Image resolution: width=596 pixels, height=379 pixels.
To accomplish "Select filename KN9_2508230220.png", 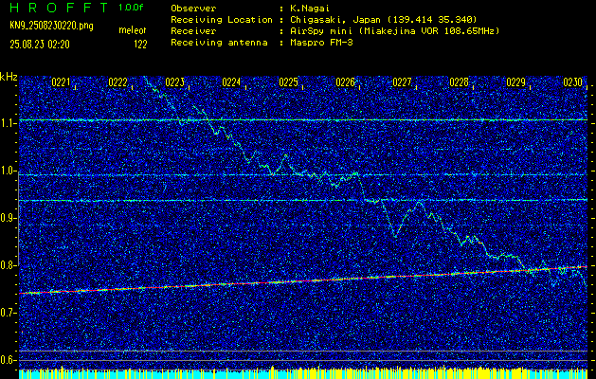I will (x=51, y=26).
